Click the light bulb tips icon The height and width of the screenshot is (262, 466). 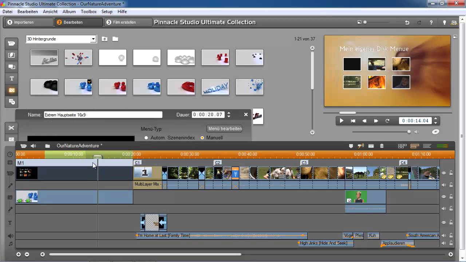click(x=444, y=23)
